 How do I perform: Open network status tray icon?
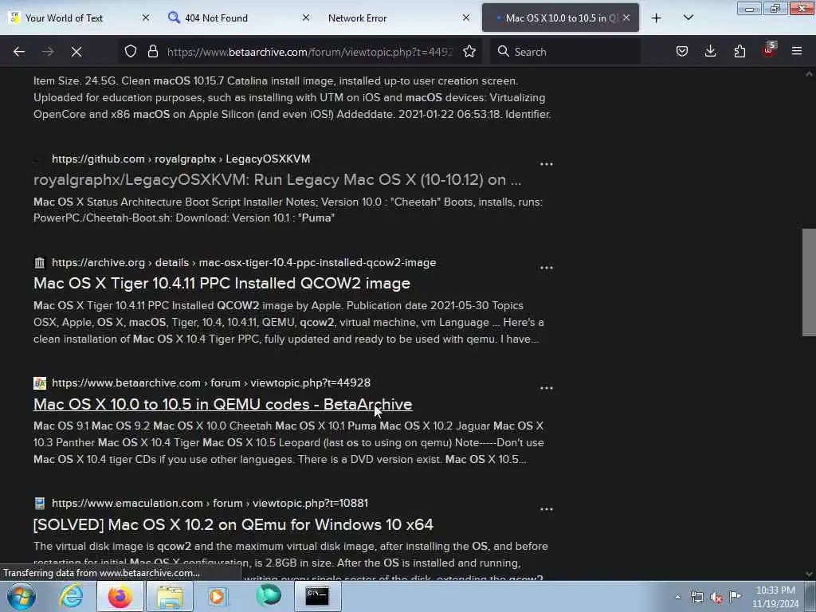[696, 598]
